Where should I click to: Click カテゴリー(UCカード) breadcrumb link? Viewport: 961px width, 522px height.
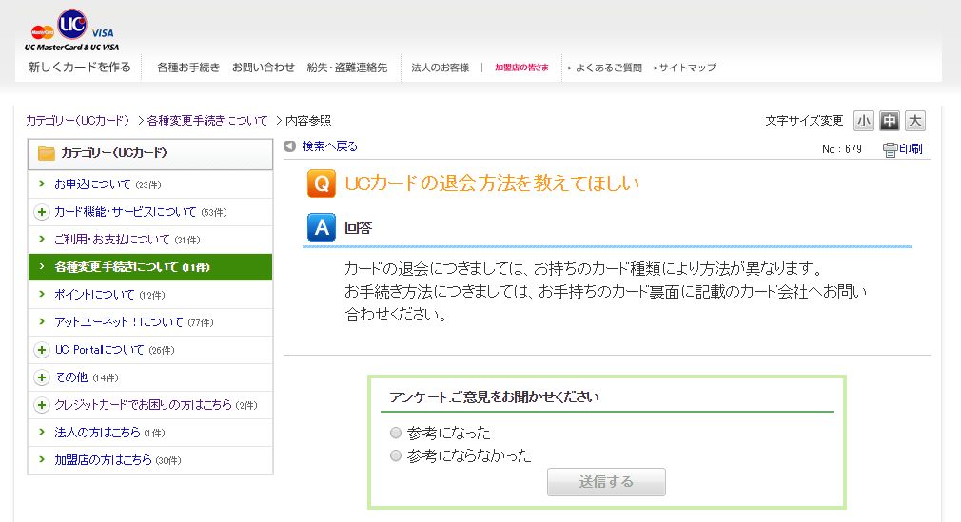coord(78,121)
